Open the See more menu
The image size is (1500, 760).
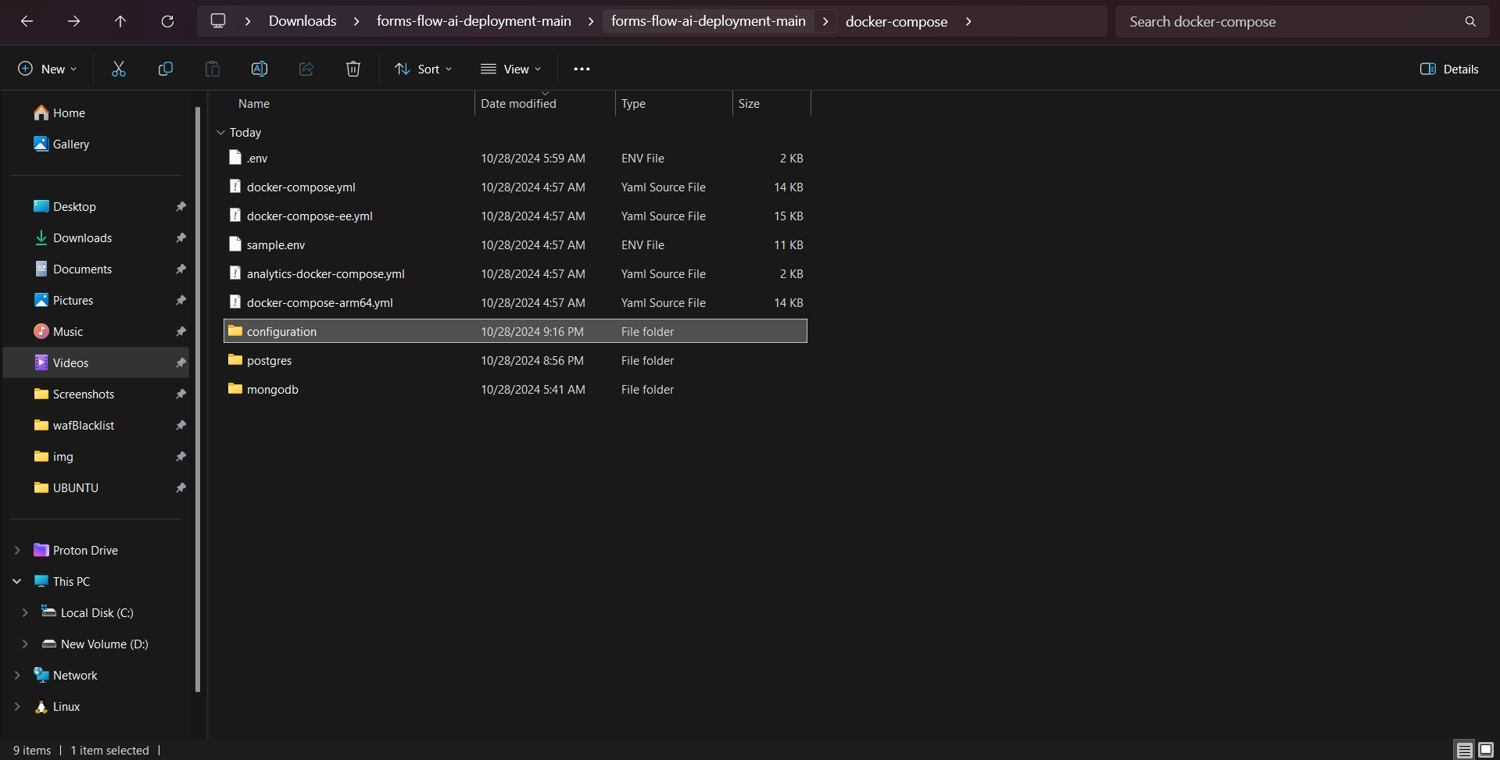(x=582, y=69)
